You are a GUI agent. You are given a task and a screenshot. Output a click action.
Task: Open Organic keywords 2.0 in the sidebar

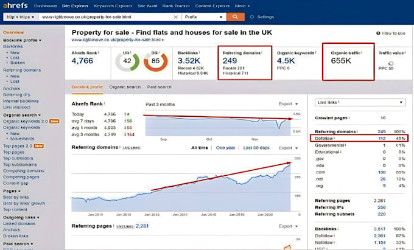click(x=26, y=121)
